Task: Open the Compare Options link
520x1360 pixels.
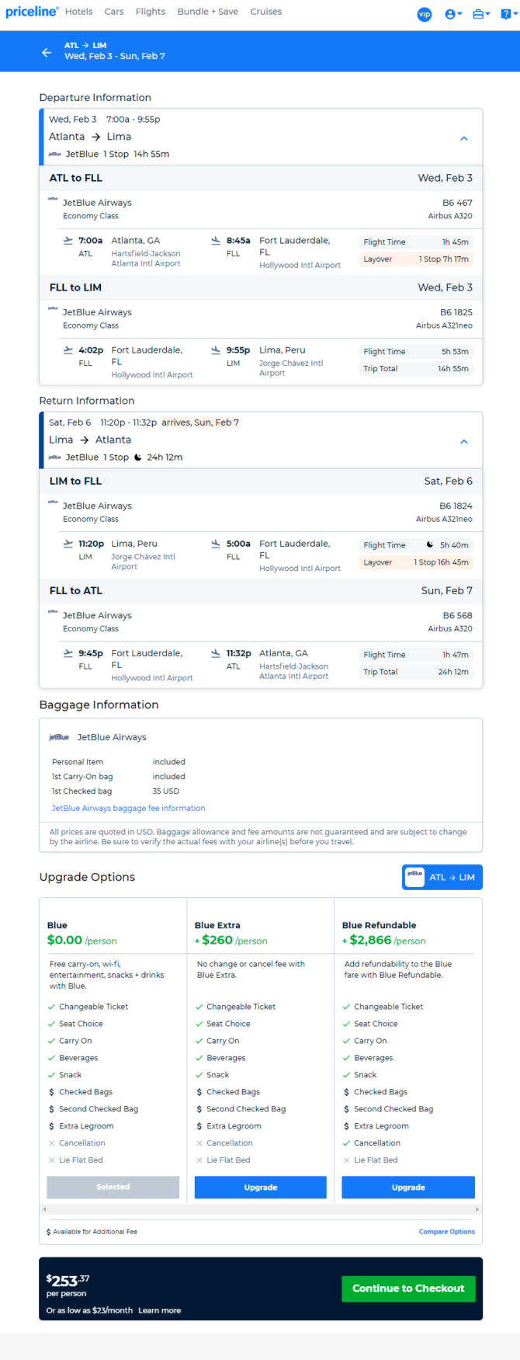Action: 447,1231
